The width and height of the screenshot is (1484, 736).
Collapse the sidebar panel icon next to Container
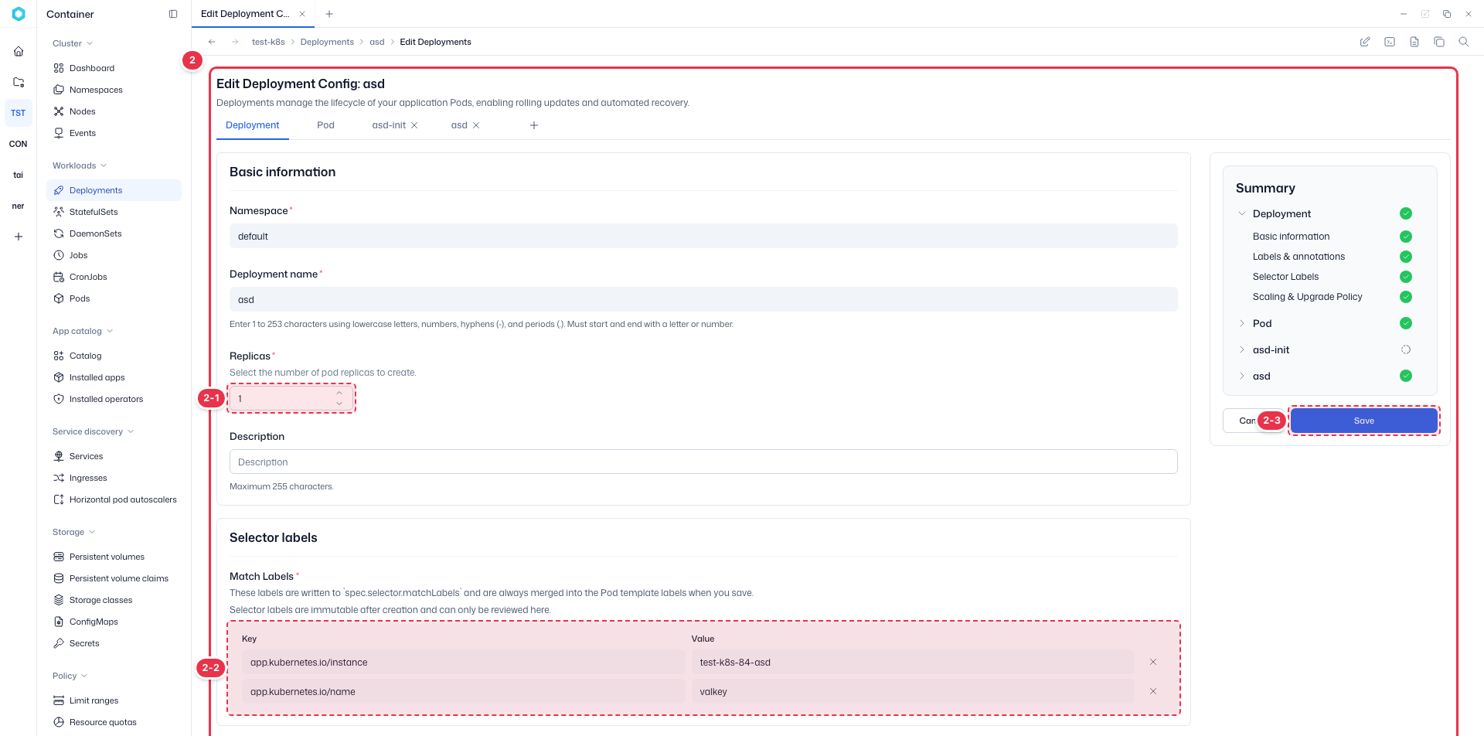pyautogui.click(x=173, y=14)
